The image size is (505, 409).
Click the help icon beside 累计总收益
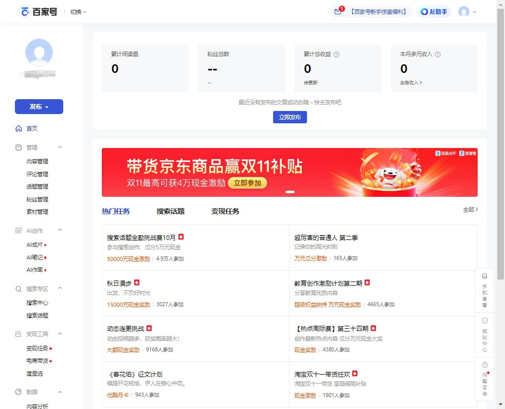pos(336,54)
